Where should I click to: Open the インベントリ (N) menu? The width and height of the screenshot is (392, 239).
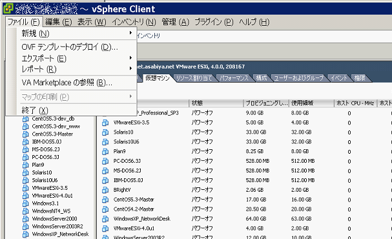[134, 22]
